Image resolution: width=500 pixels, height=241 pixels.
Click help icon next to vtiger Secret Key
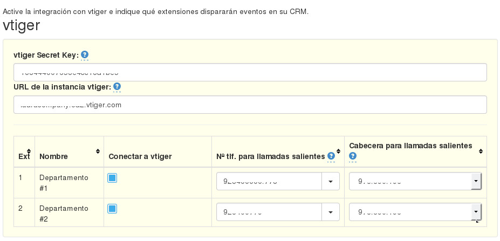click(x=85, y=54)
